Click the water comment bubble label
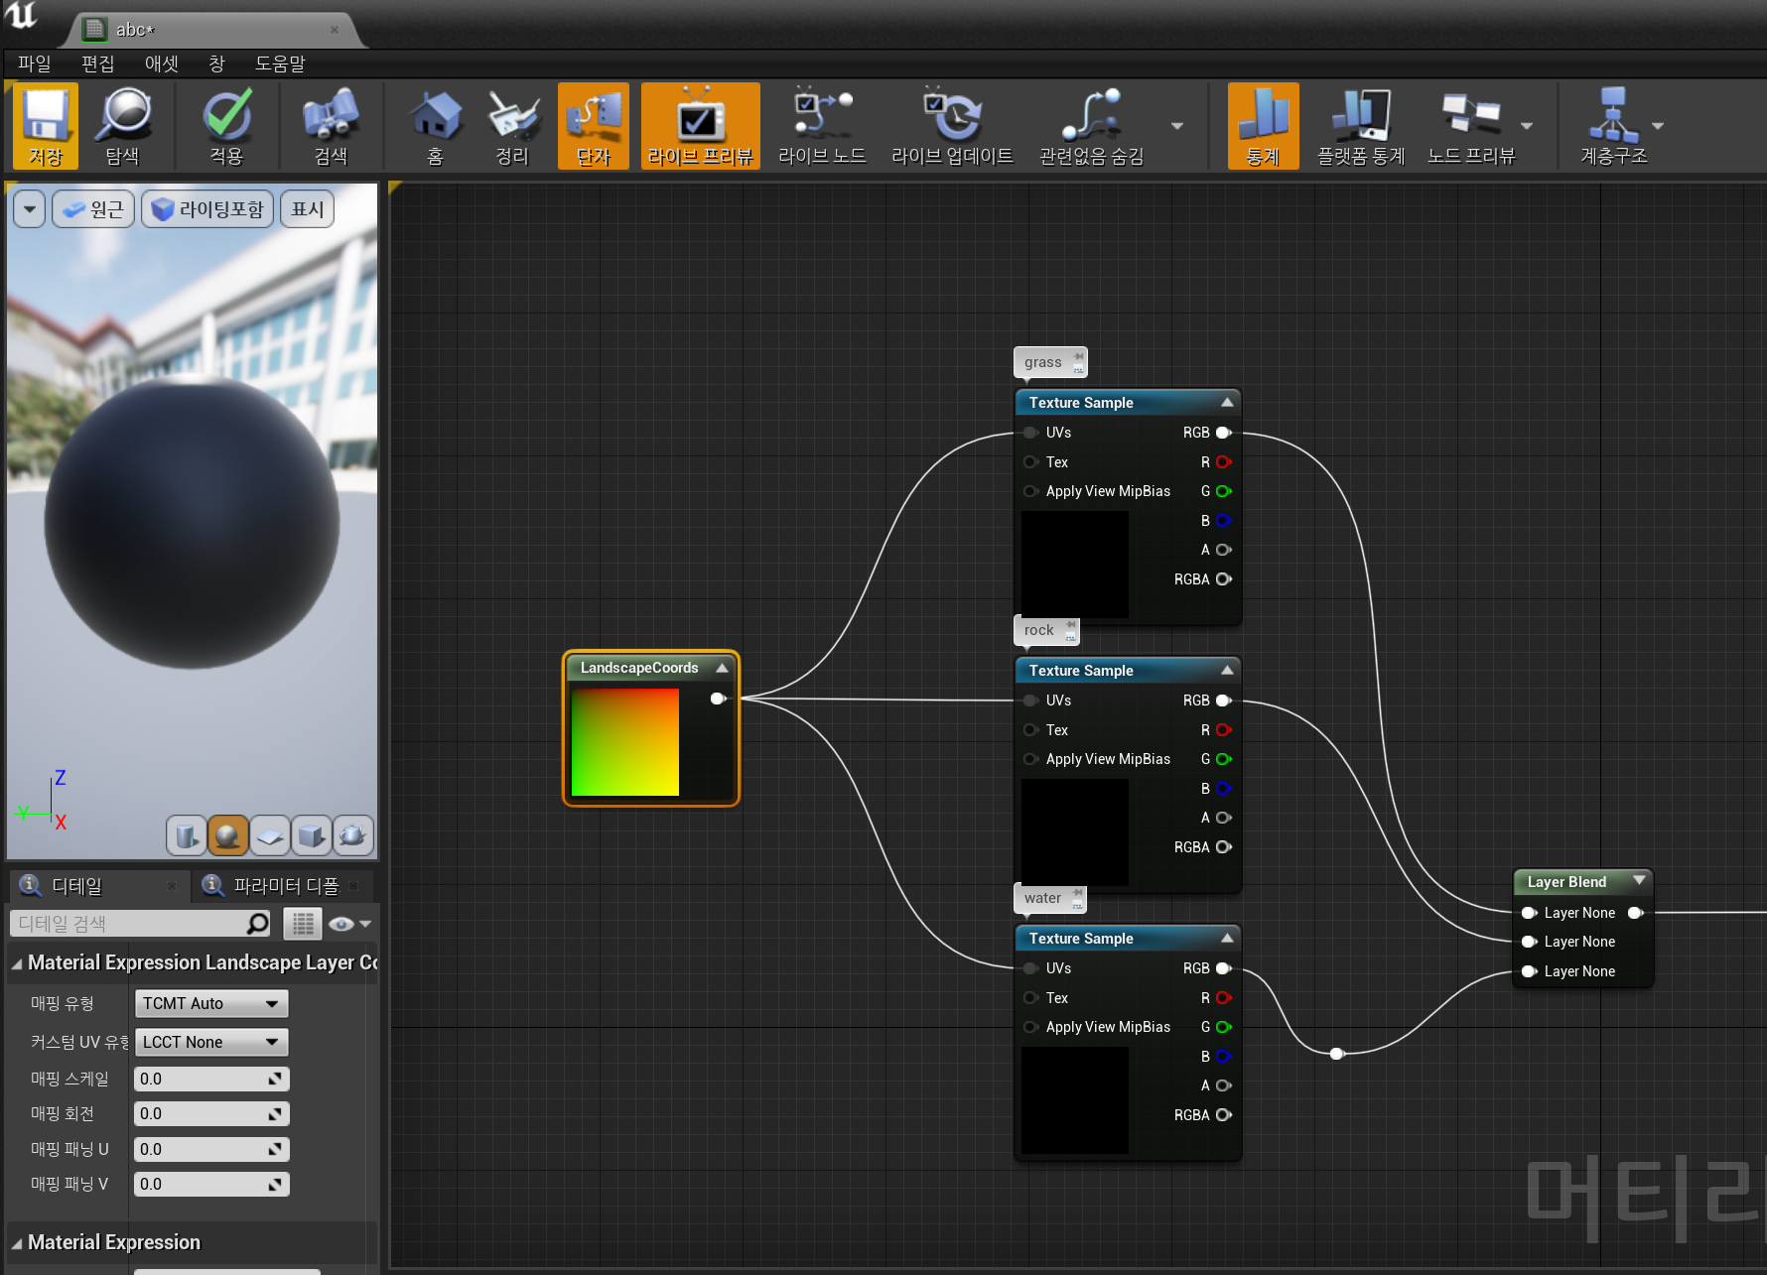1767x1275 pixels. (1042, 898)
